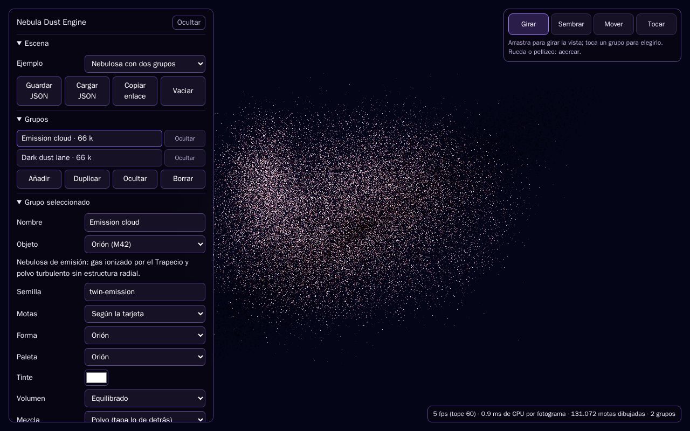Switch to Sembrar mode
The width and height of the screenshot is (690, 431).
(x=571, y=24)
